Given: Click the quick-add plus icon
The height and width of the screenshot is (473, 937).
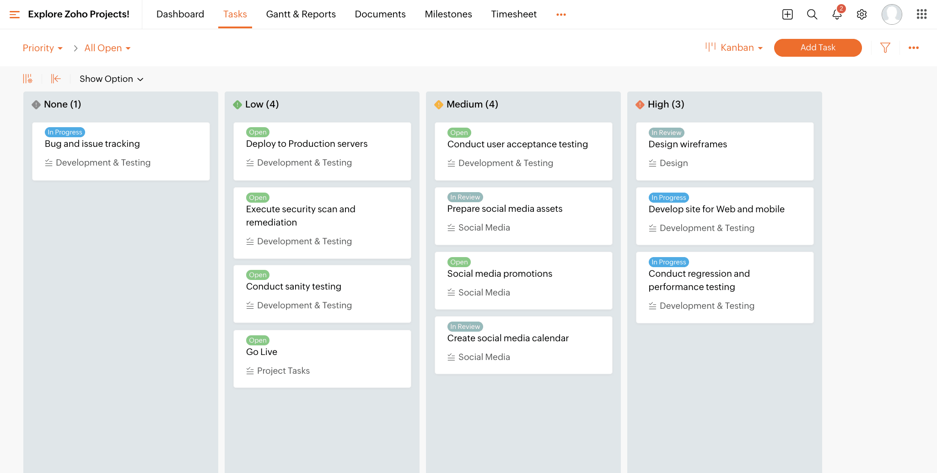Looking at the screenshot, I should coord(787,14).
